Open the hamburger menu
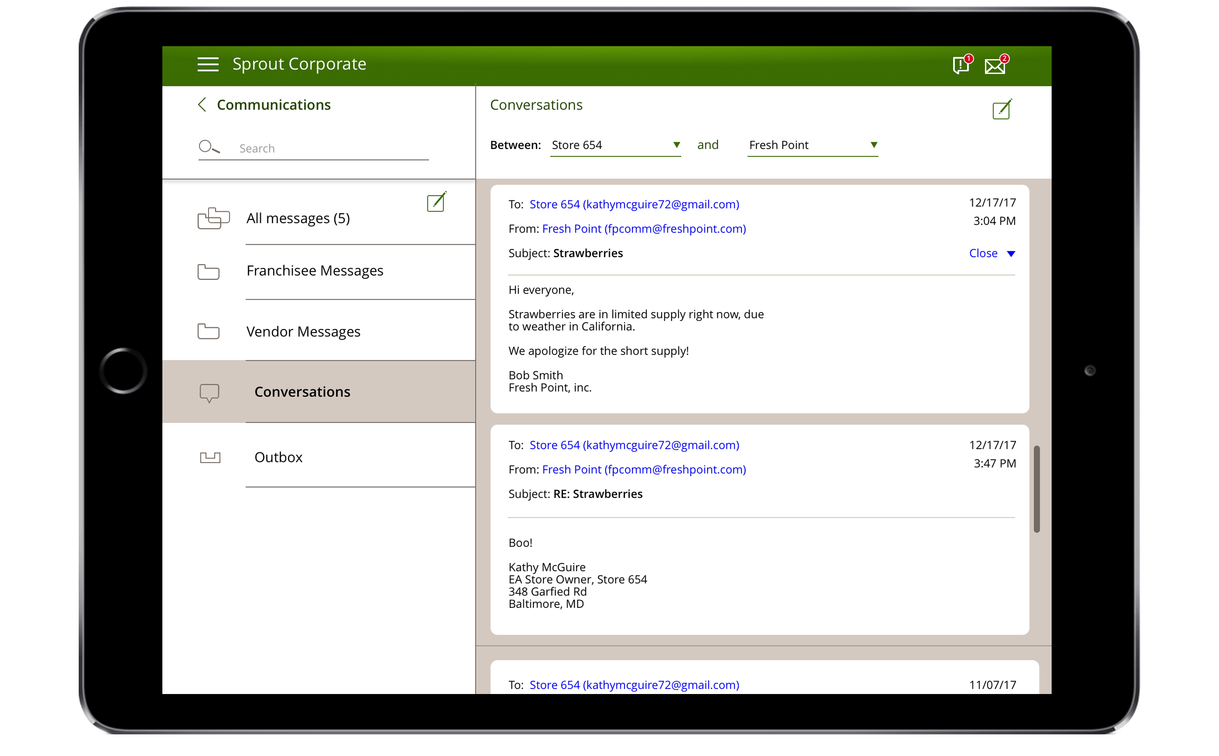The image size is (1219, 756). [x=208, y=64]
